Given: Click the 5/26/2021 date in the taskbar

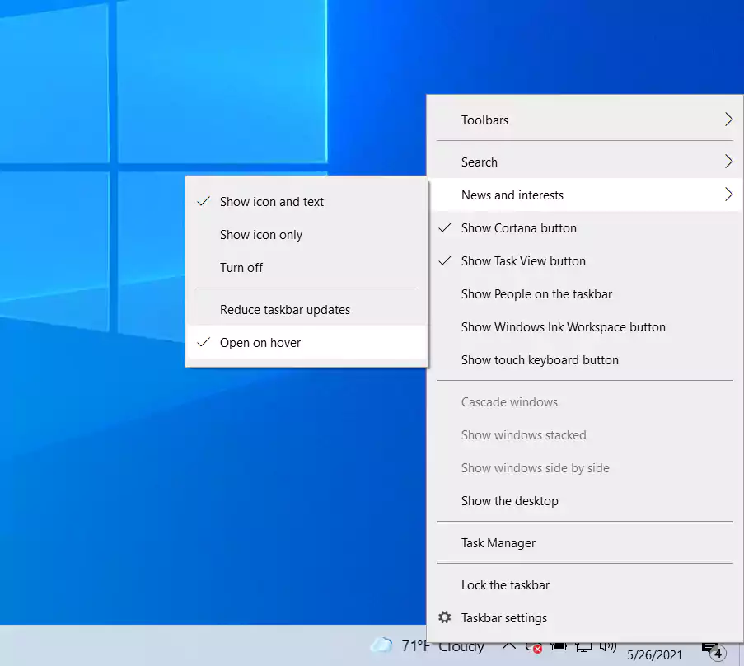Looking at the screenshot, I should [x=654, y=655].
